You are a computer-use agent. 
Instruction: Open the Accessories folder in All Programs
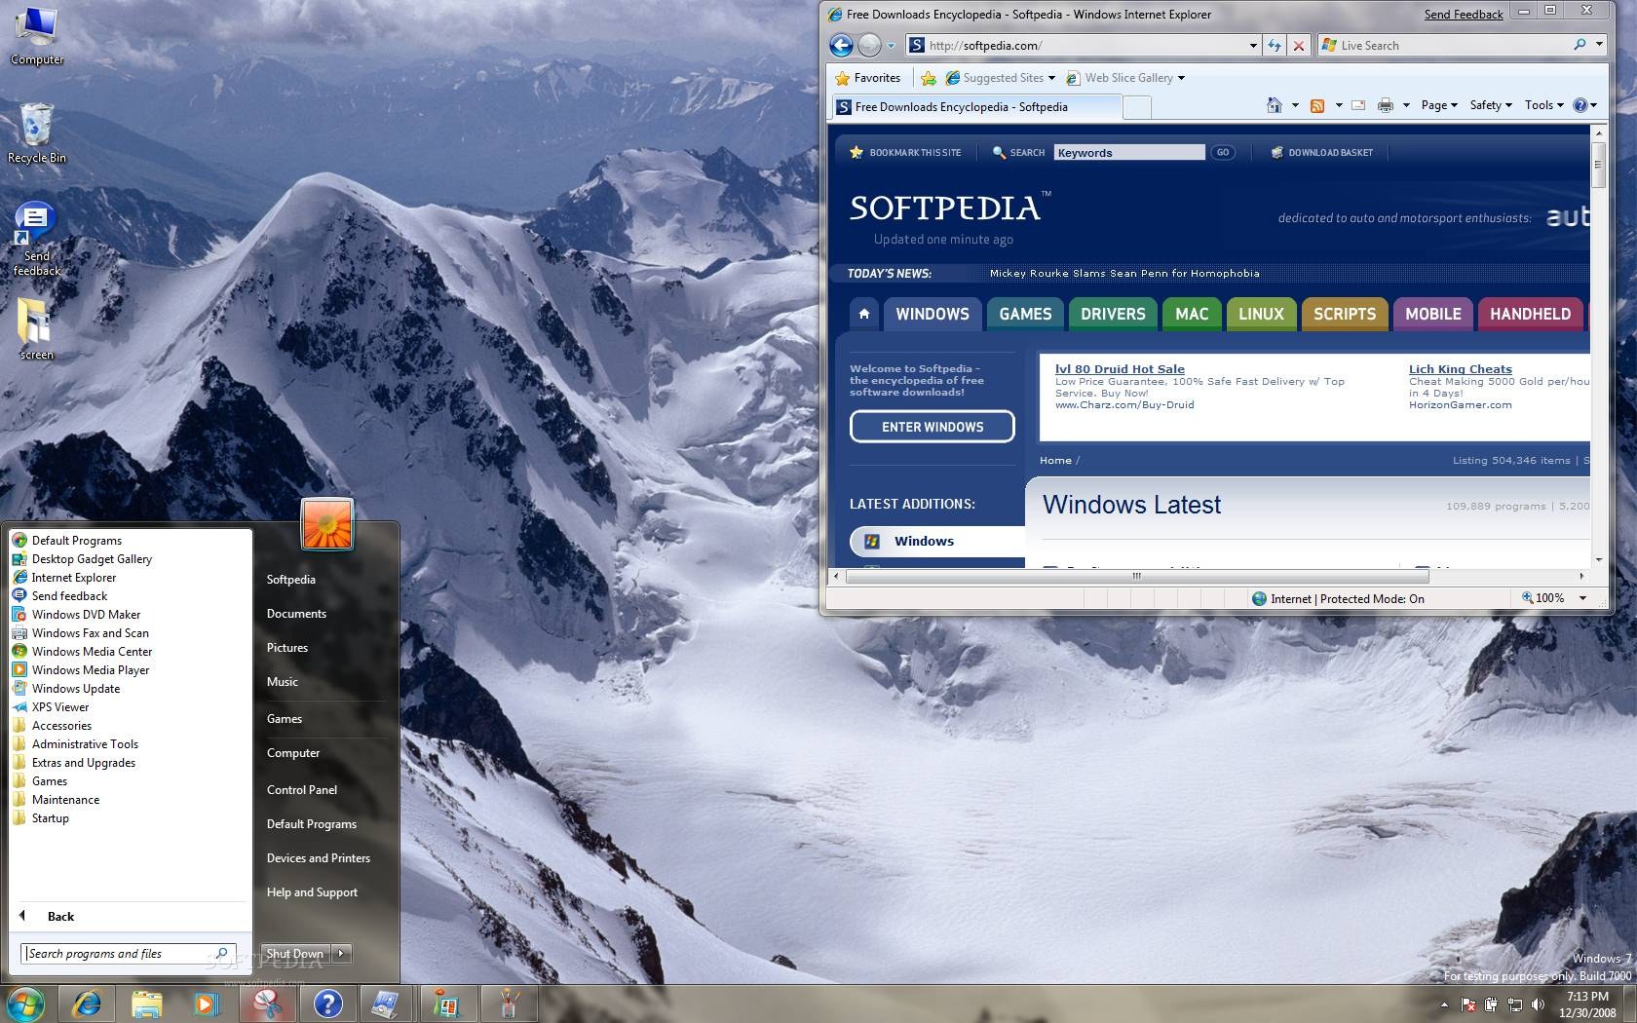pos(61,725)
